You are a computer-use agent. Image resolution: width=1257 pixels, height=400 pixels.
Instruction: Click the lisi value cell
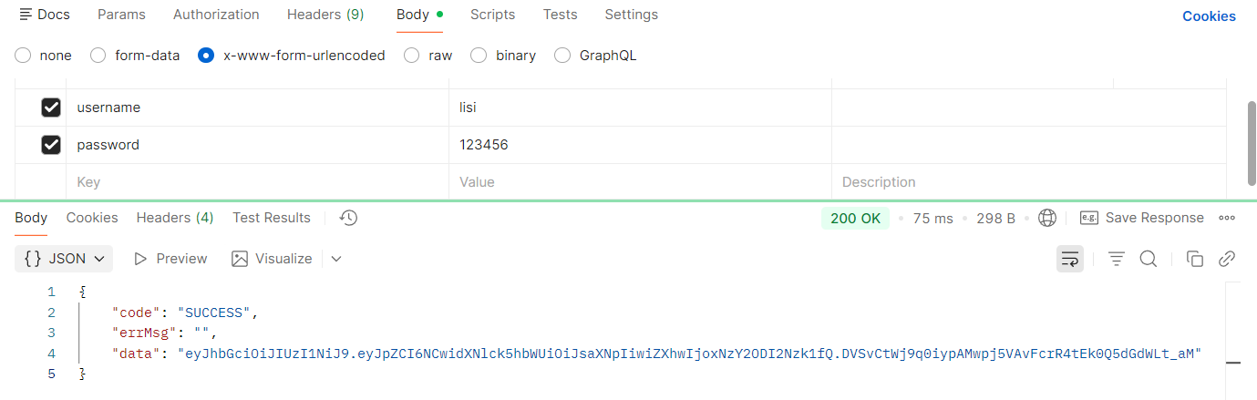640,108
